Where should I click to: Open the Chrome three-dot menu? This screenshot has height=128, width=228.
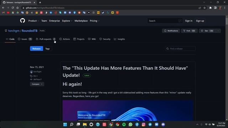(x=225, y=8)
